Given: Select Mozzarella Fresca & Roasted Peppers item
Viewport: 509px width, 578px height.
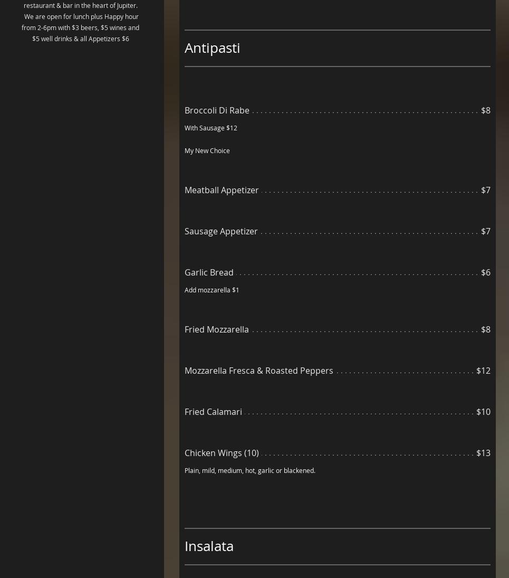Looking at the screenshot, I should pos(258,371).
